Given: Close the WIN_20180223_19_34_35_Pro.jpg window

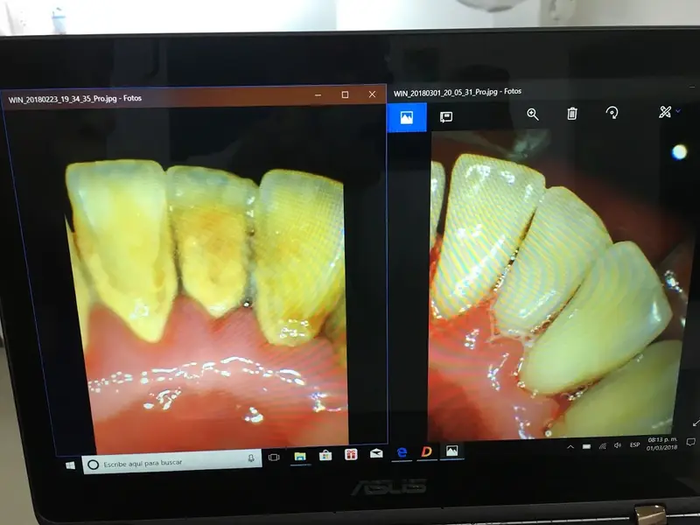Looking at the screenshot, I should pyautogui.click(x=372, y=94).
